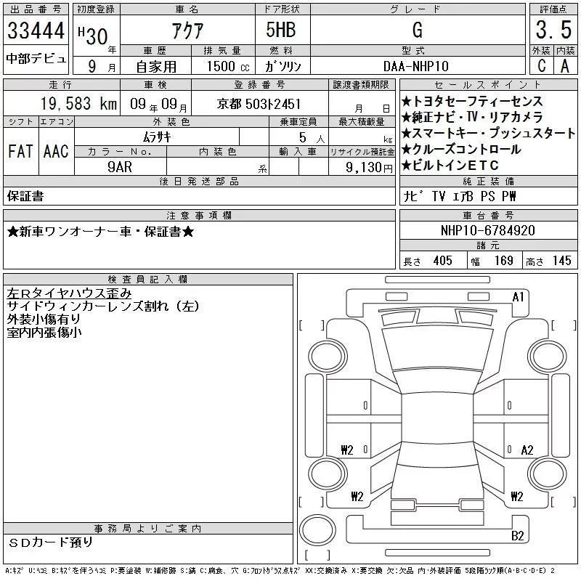Click the note '新車ワンオーナー車・保証書'
This screenshot has height=581, width=581.
[x=100, y=232]
